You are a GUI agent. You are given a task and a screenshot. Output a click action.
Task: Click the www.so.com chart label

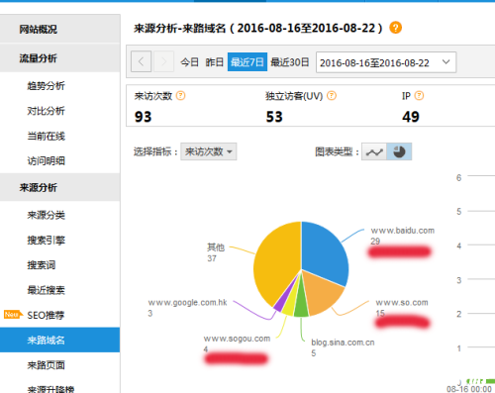tap(402, 303)
